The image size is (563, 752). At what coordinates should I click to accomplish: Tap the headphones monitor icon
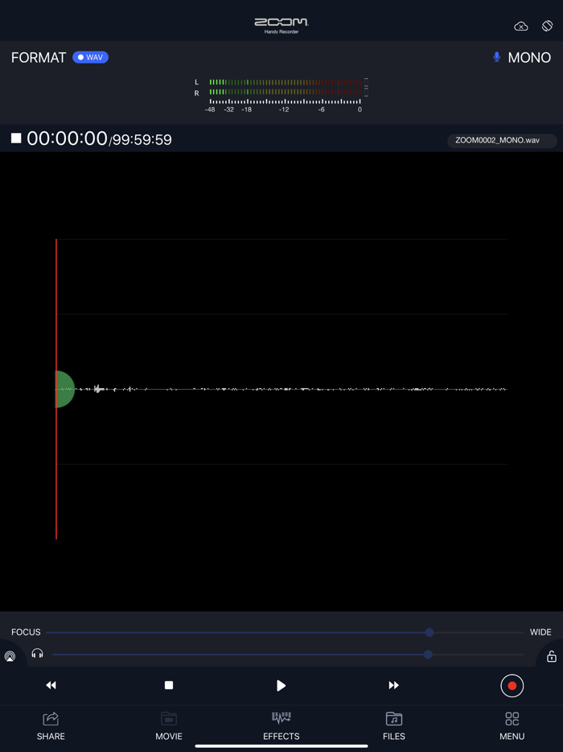(37, 653)
